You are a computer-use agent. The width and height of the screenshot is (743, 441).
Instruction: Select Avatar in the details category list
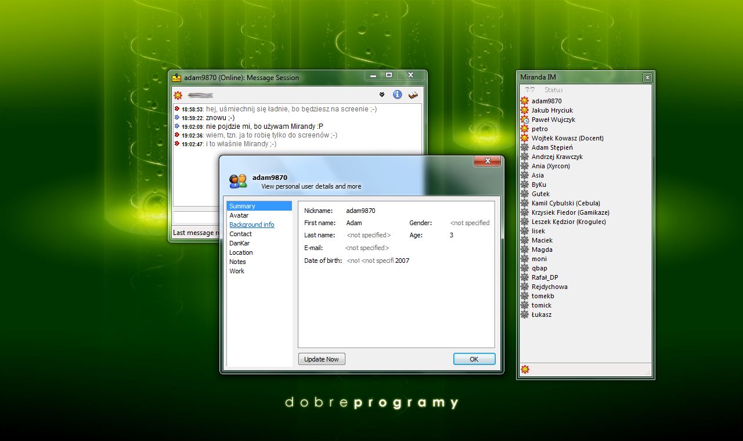pos(259,215)
